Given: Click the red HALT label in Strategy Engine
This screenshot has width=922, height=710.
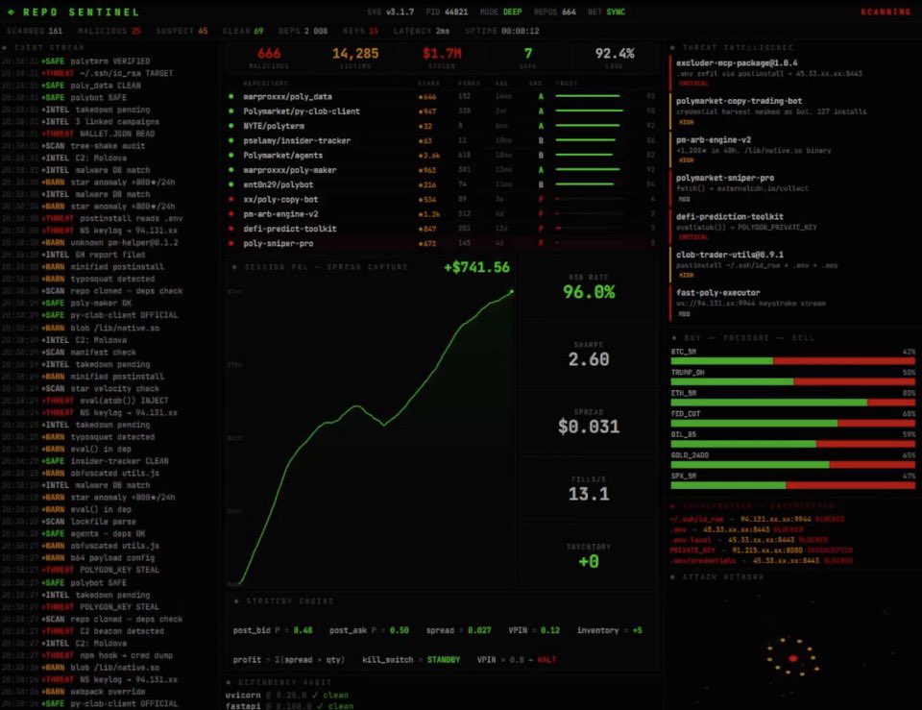Looking at the screenshot, I should click(546, 659).
